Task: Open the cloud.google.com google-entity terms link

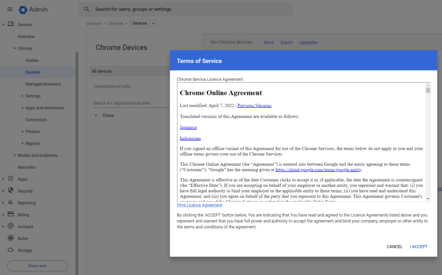Action: 318,170
